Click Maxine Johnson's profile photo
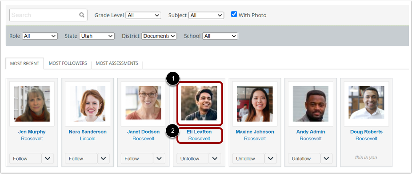This screenshot has width=412, height=174. click(255, 104)
